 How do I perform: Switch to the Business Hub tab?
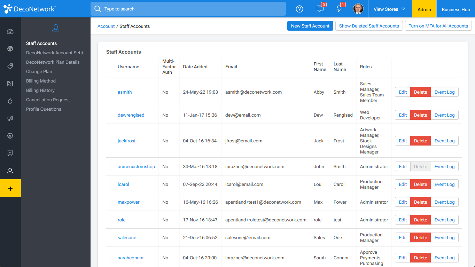click(455, 9)
